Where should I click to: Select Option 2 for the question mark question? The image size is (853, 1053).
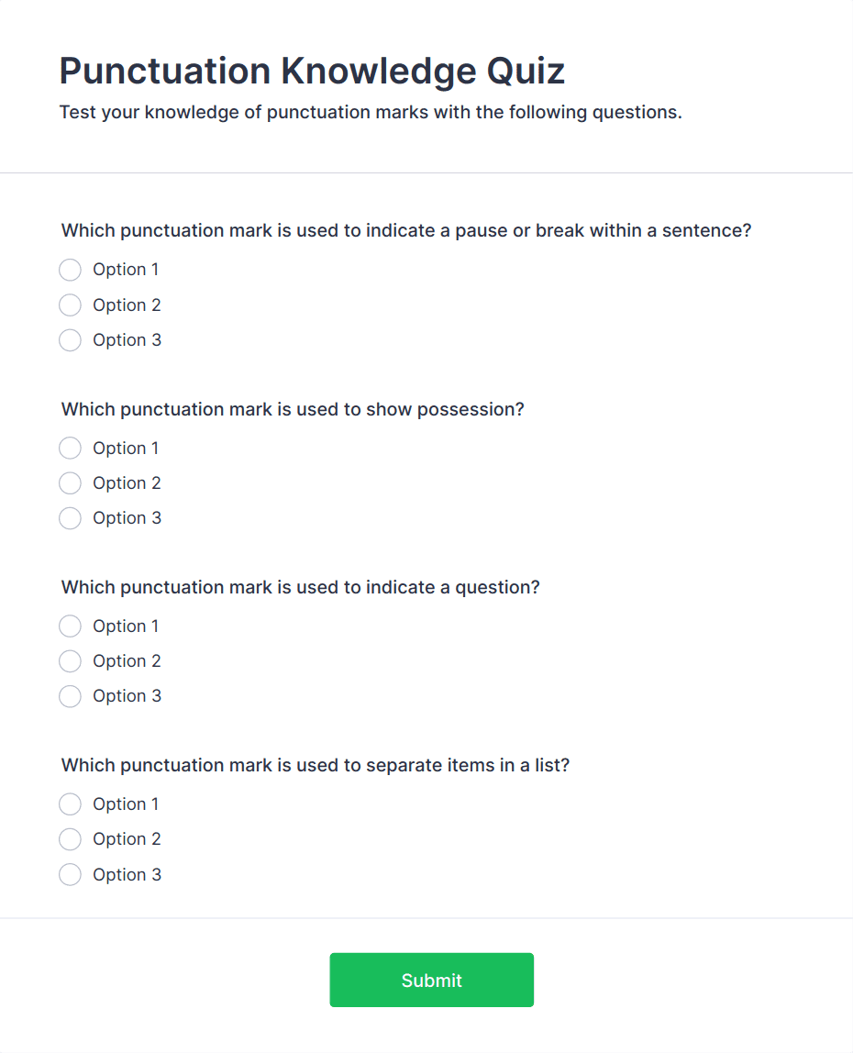point(70,661)
